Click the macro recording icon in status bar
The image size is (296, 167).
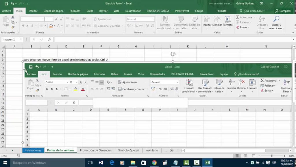coord(18,156)
